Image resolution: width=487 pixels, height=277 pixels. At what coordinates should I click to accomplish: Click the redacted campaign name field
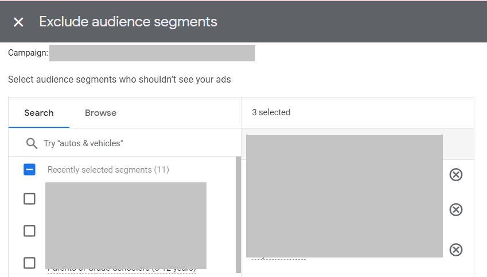click(x=152, y=53)
